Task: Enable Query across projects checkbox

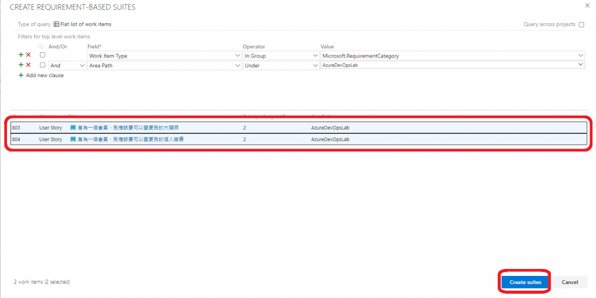Action: (581, 24)
